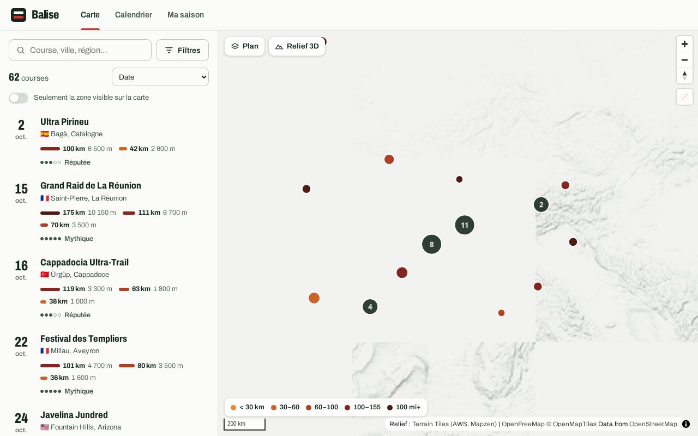Open the map cluster showing 8 races
This screenshot has width=698, height=436.
click(431, 244)
